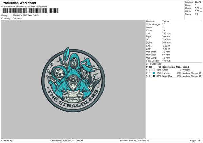
Task: Click the 'Created By:' footer label
Action: point(7,141)
